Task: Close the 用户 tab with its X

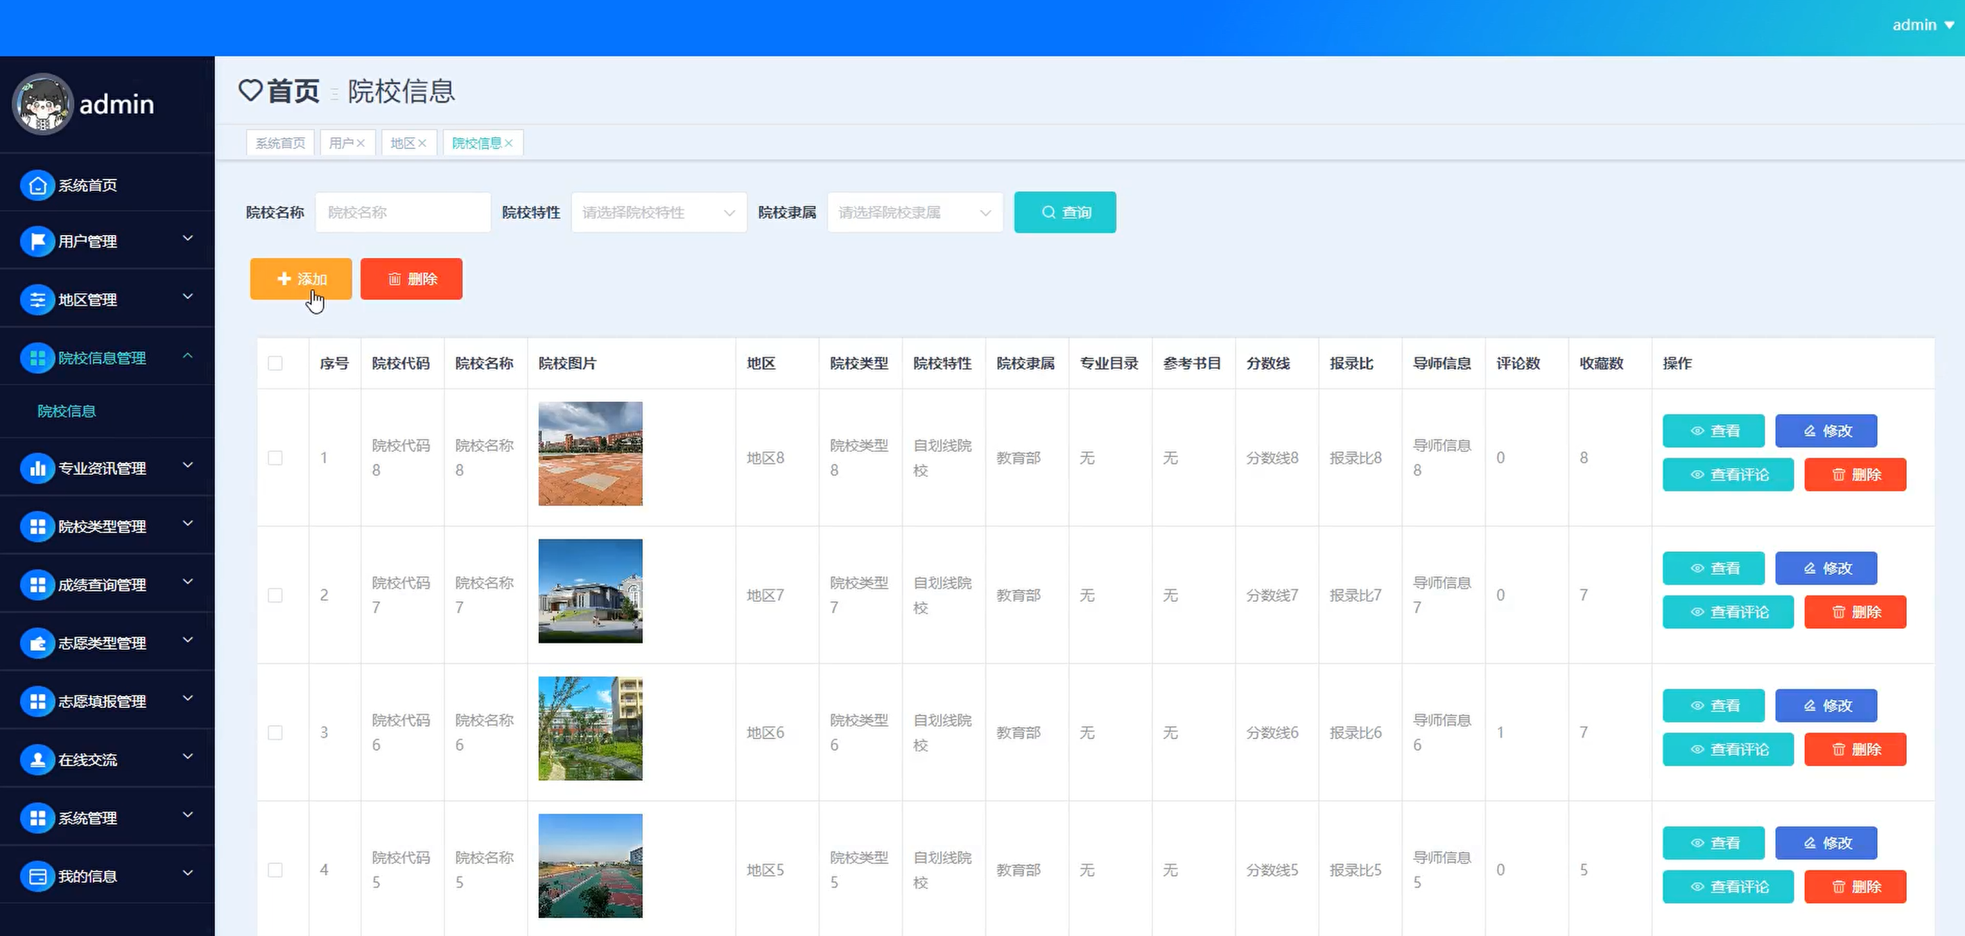Action: 361,144
